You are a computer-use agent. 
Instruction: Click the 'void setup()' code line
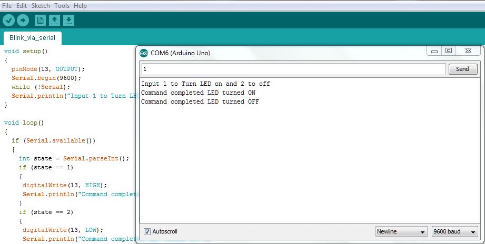26,51
